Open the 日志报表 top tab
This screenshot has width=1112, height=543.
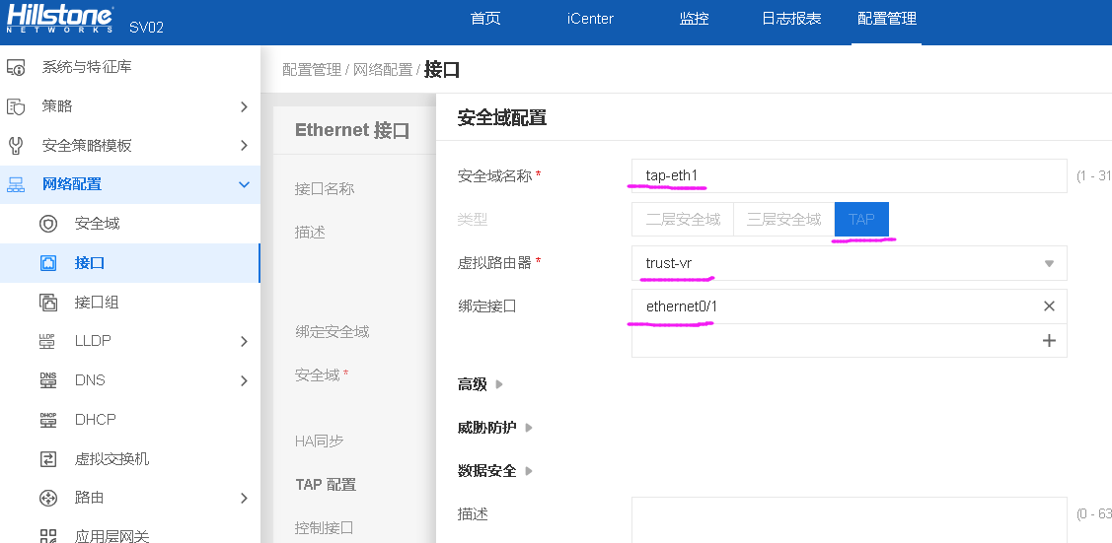tap(791, 19)
